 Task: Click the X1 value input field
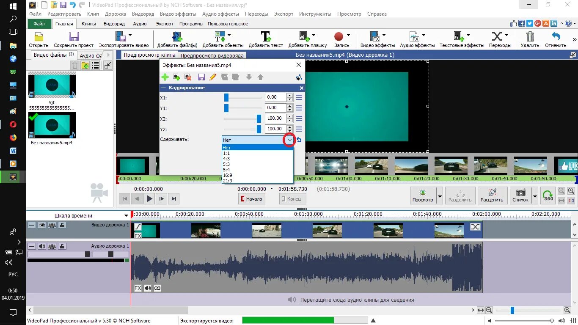click(275, 97)
